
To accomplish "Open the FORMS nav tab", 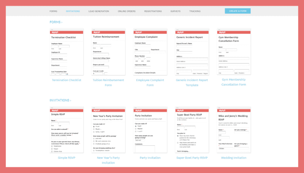I will 53,11.
